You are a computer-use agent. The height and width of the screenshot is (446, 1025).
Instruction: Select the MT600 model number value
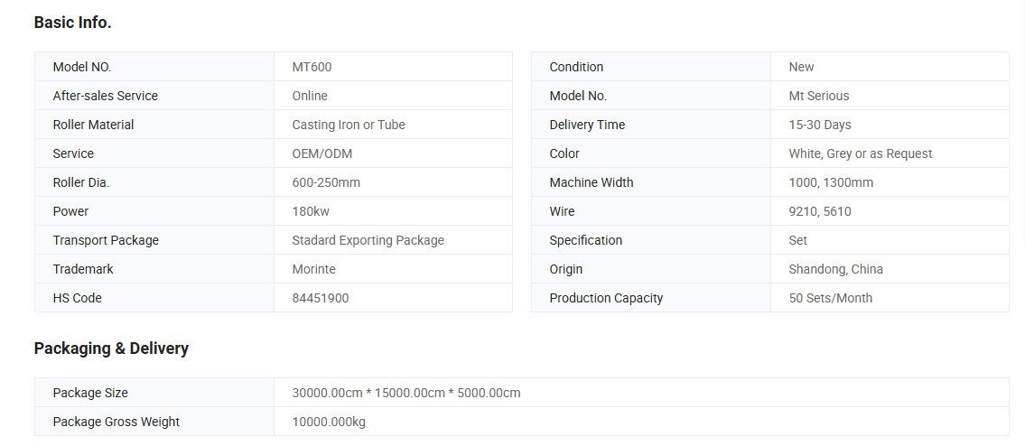click(x=313, y=67)
